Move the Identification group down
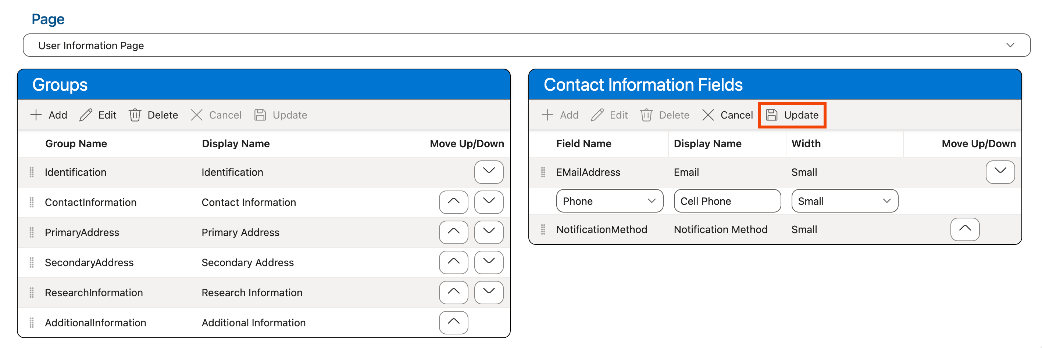The image size is (1042, 348). pos(488,172)
